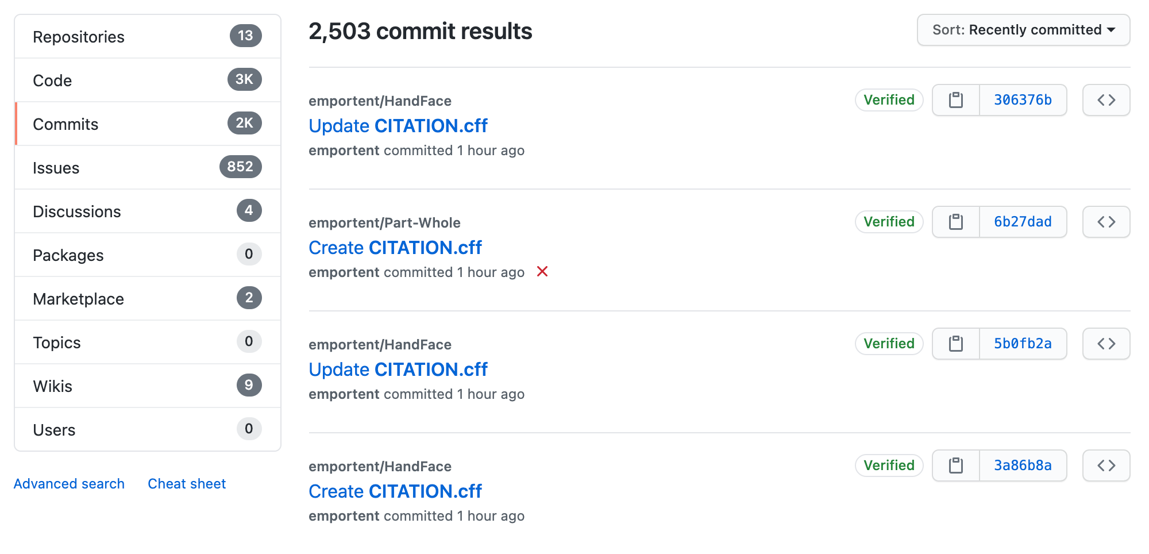Browse repository code at commit 3a86b8a
Screen dimensions: 1149x554
pyautogui.click(x=1106, y=465)
